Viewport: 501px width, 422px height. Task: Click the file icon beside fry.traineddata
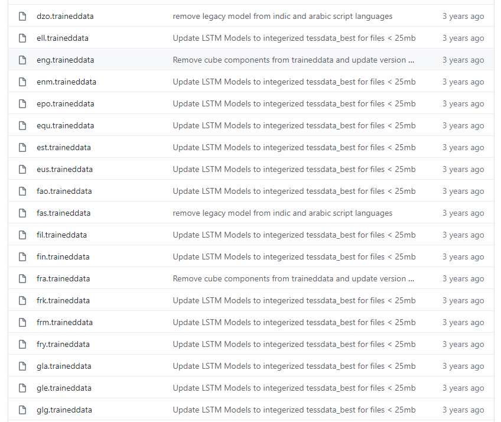click(x=22, y=345)
